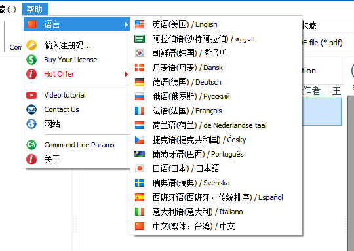
Task: Click the golden key registration icon
Action: tap(31, 45)
